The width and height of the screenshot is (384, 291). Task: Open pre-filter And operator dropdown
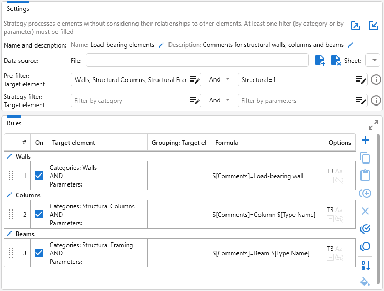click(219, 79)
